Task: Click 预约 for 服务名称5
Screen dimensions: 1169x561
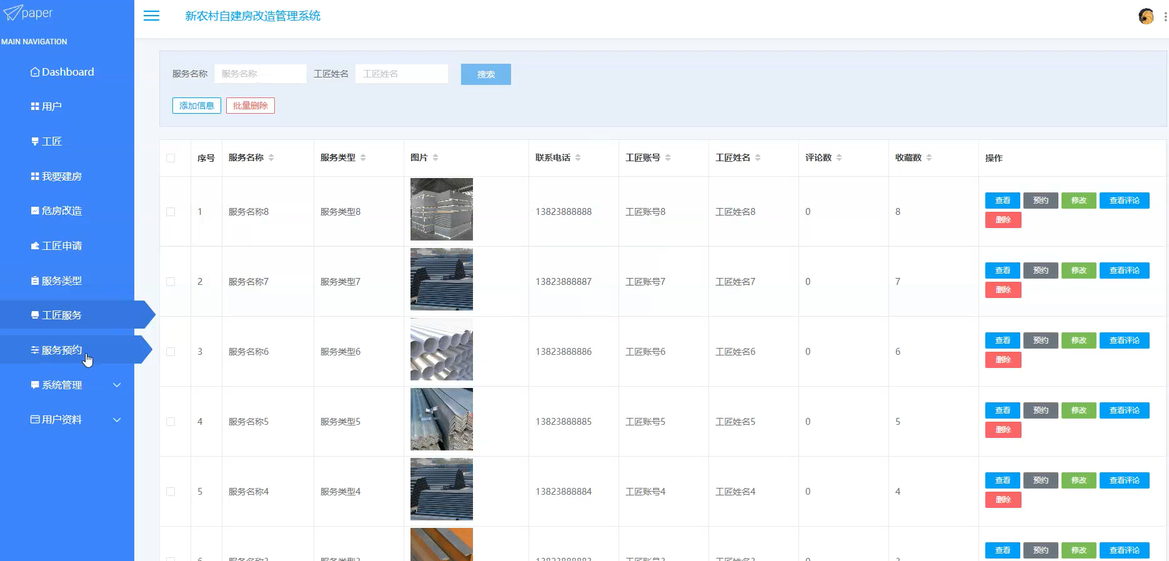Action: tap(1041, 410)
